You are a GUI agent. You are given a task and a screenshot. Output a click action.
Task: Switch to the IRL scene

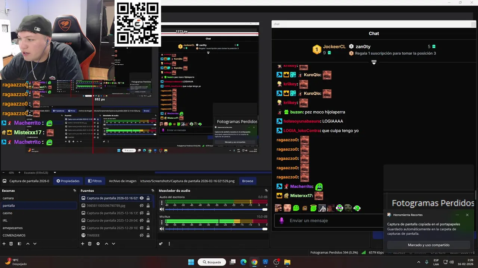click(x=38, y=220)
